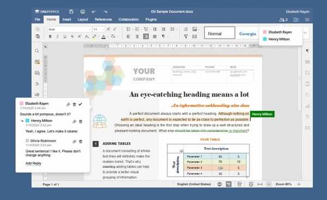Viewport: 327px width, 200px height.
Task: Toggle nonprinting characters in the toolbar
Action: click(x=163, y=36)
